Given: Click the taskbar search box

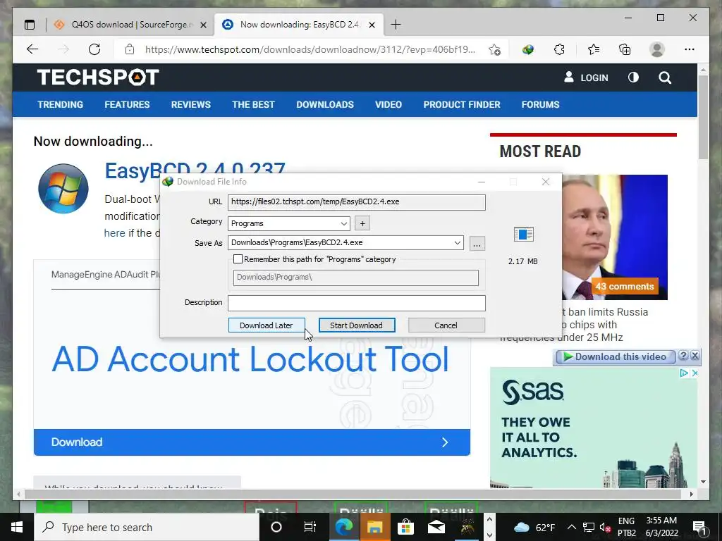Looking at the screenshot, I should 147,527.
